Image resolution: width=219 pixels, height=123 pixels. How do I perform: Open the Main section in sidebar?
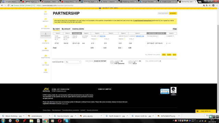(46, 13)
